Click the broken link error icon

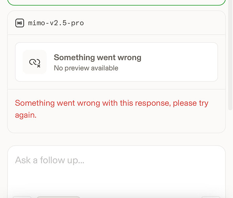[35, 63]
